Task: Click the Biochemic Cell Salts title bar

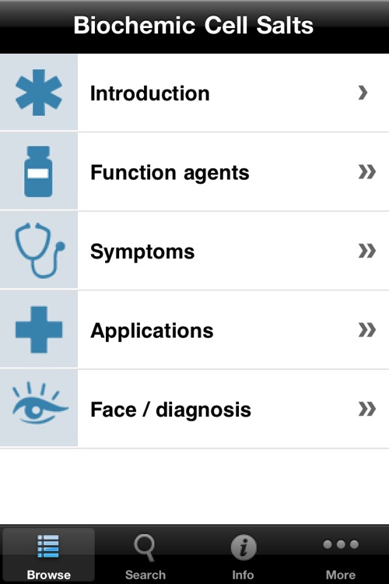Action: pos(194,26)
